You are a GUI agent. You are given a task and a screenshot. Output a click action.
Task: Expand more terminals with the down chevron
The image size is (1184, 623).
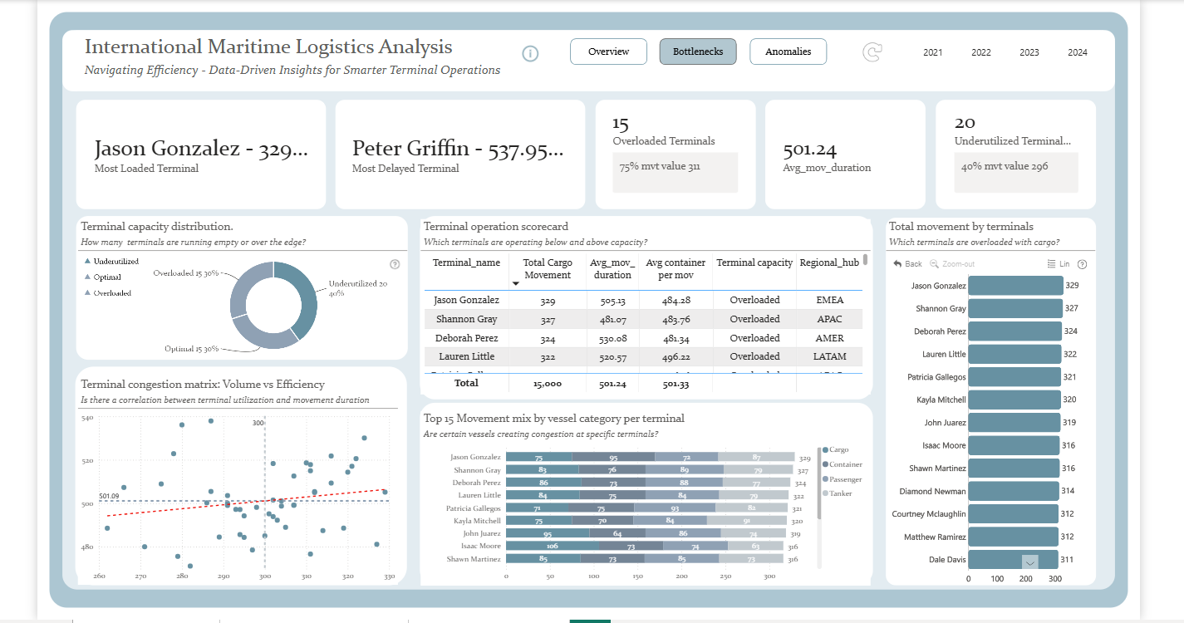click(1029, 562)
